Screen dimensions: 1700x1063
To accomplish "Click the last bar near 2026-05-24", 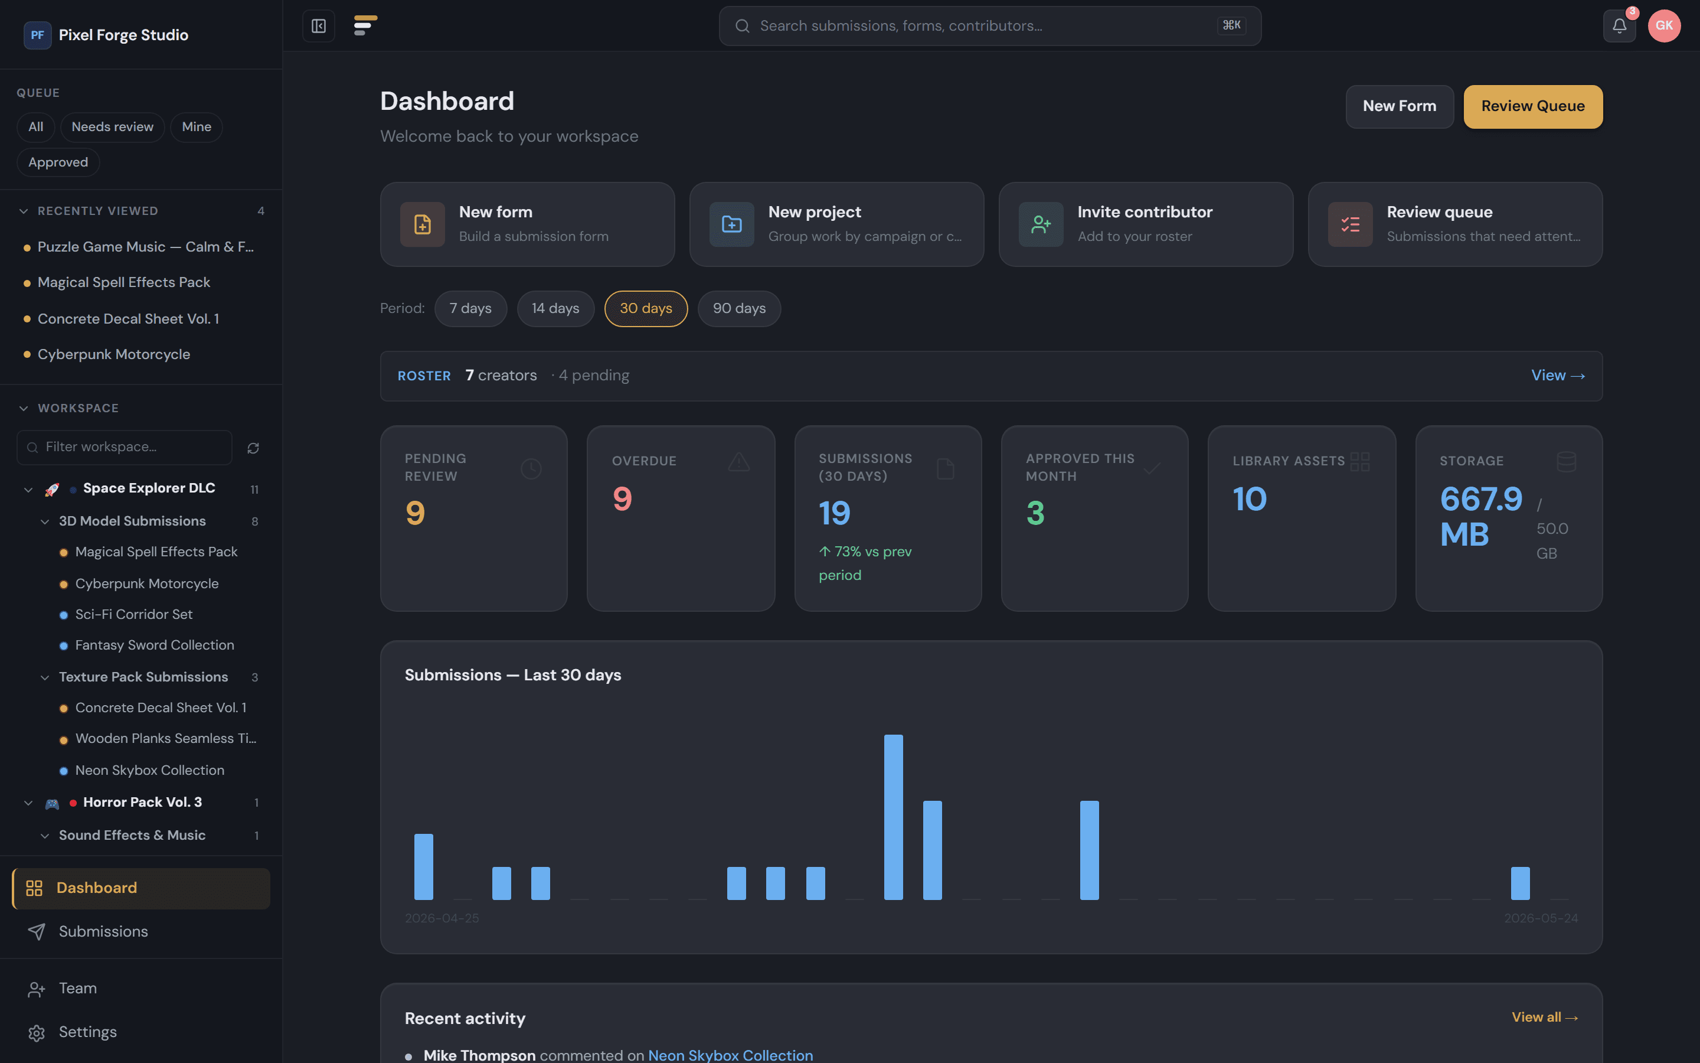I will [1520, 883].
